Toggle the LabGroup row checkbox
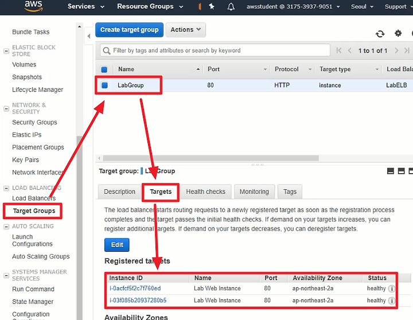413x320 pixels. (104, 85)
